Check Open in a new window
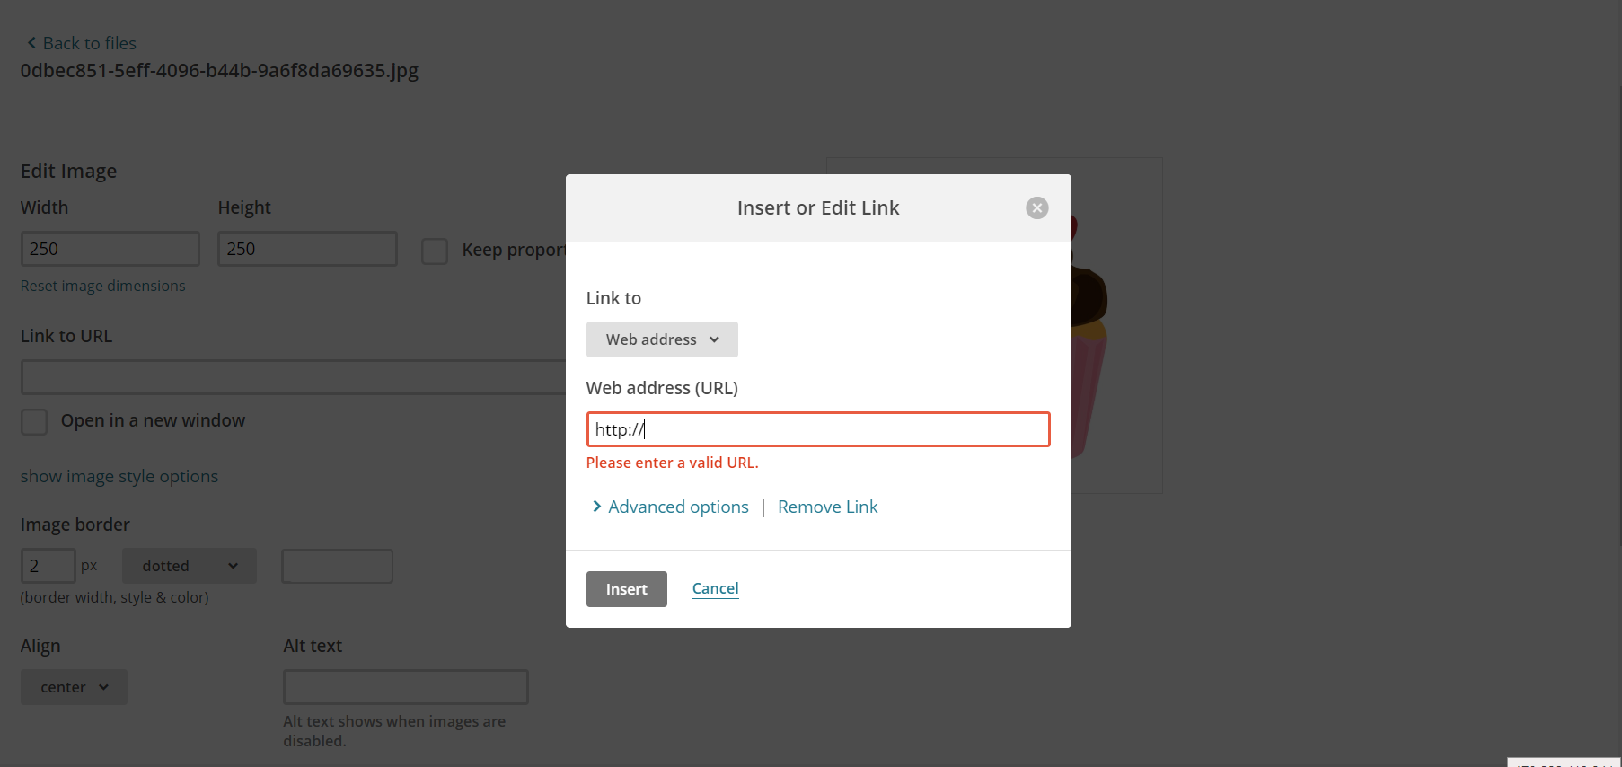 (33, 421)
